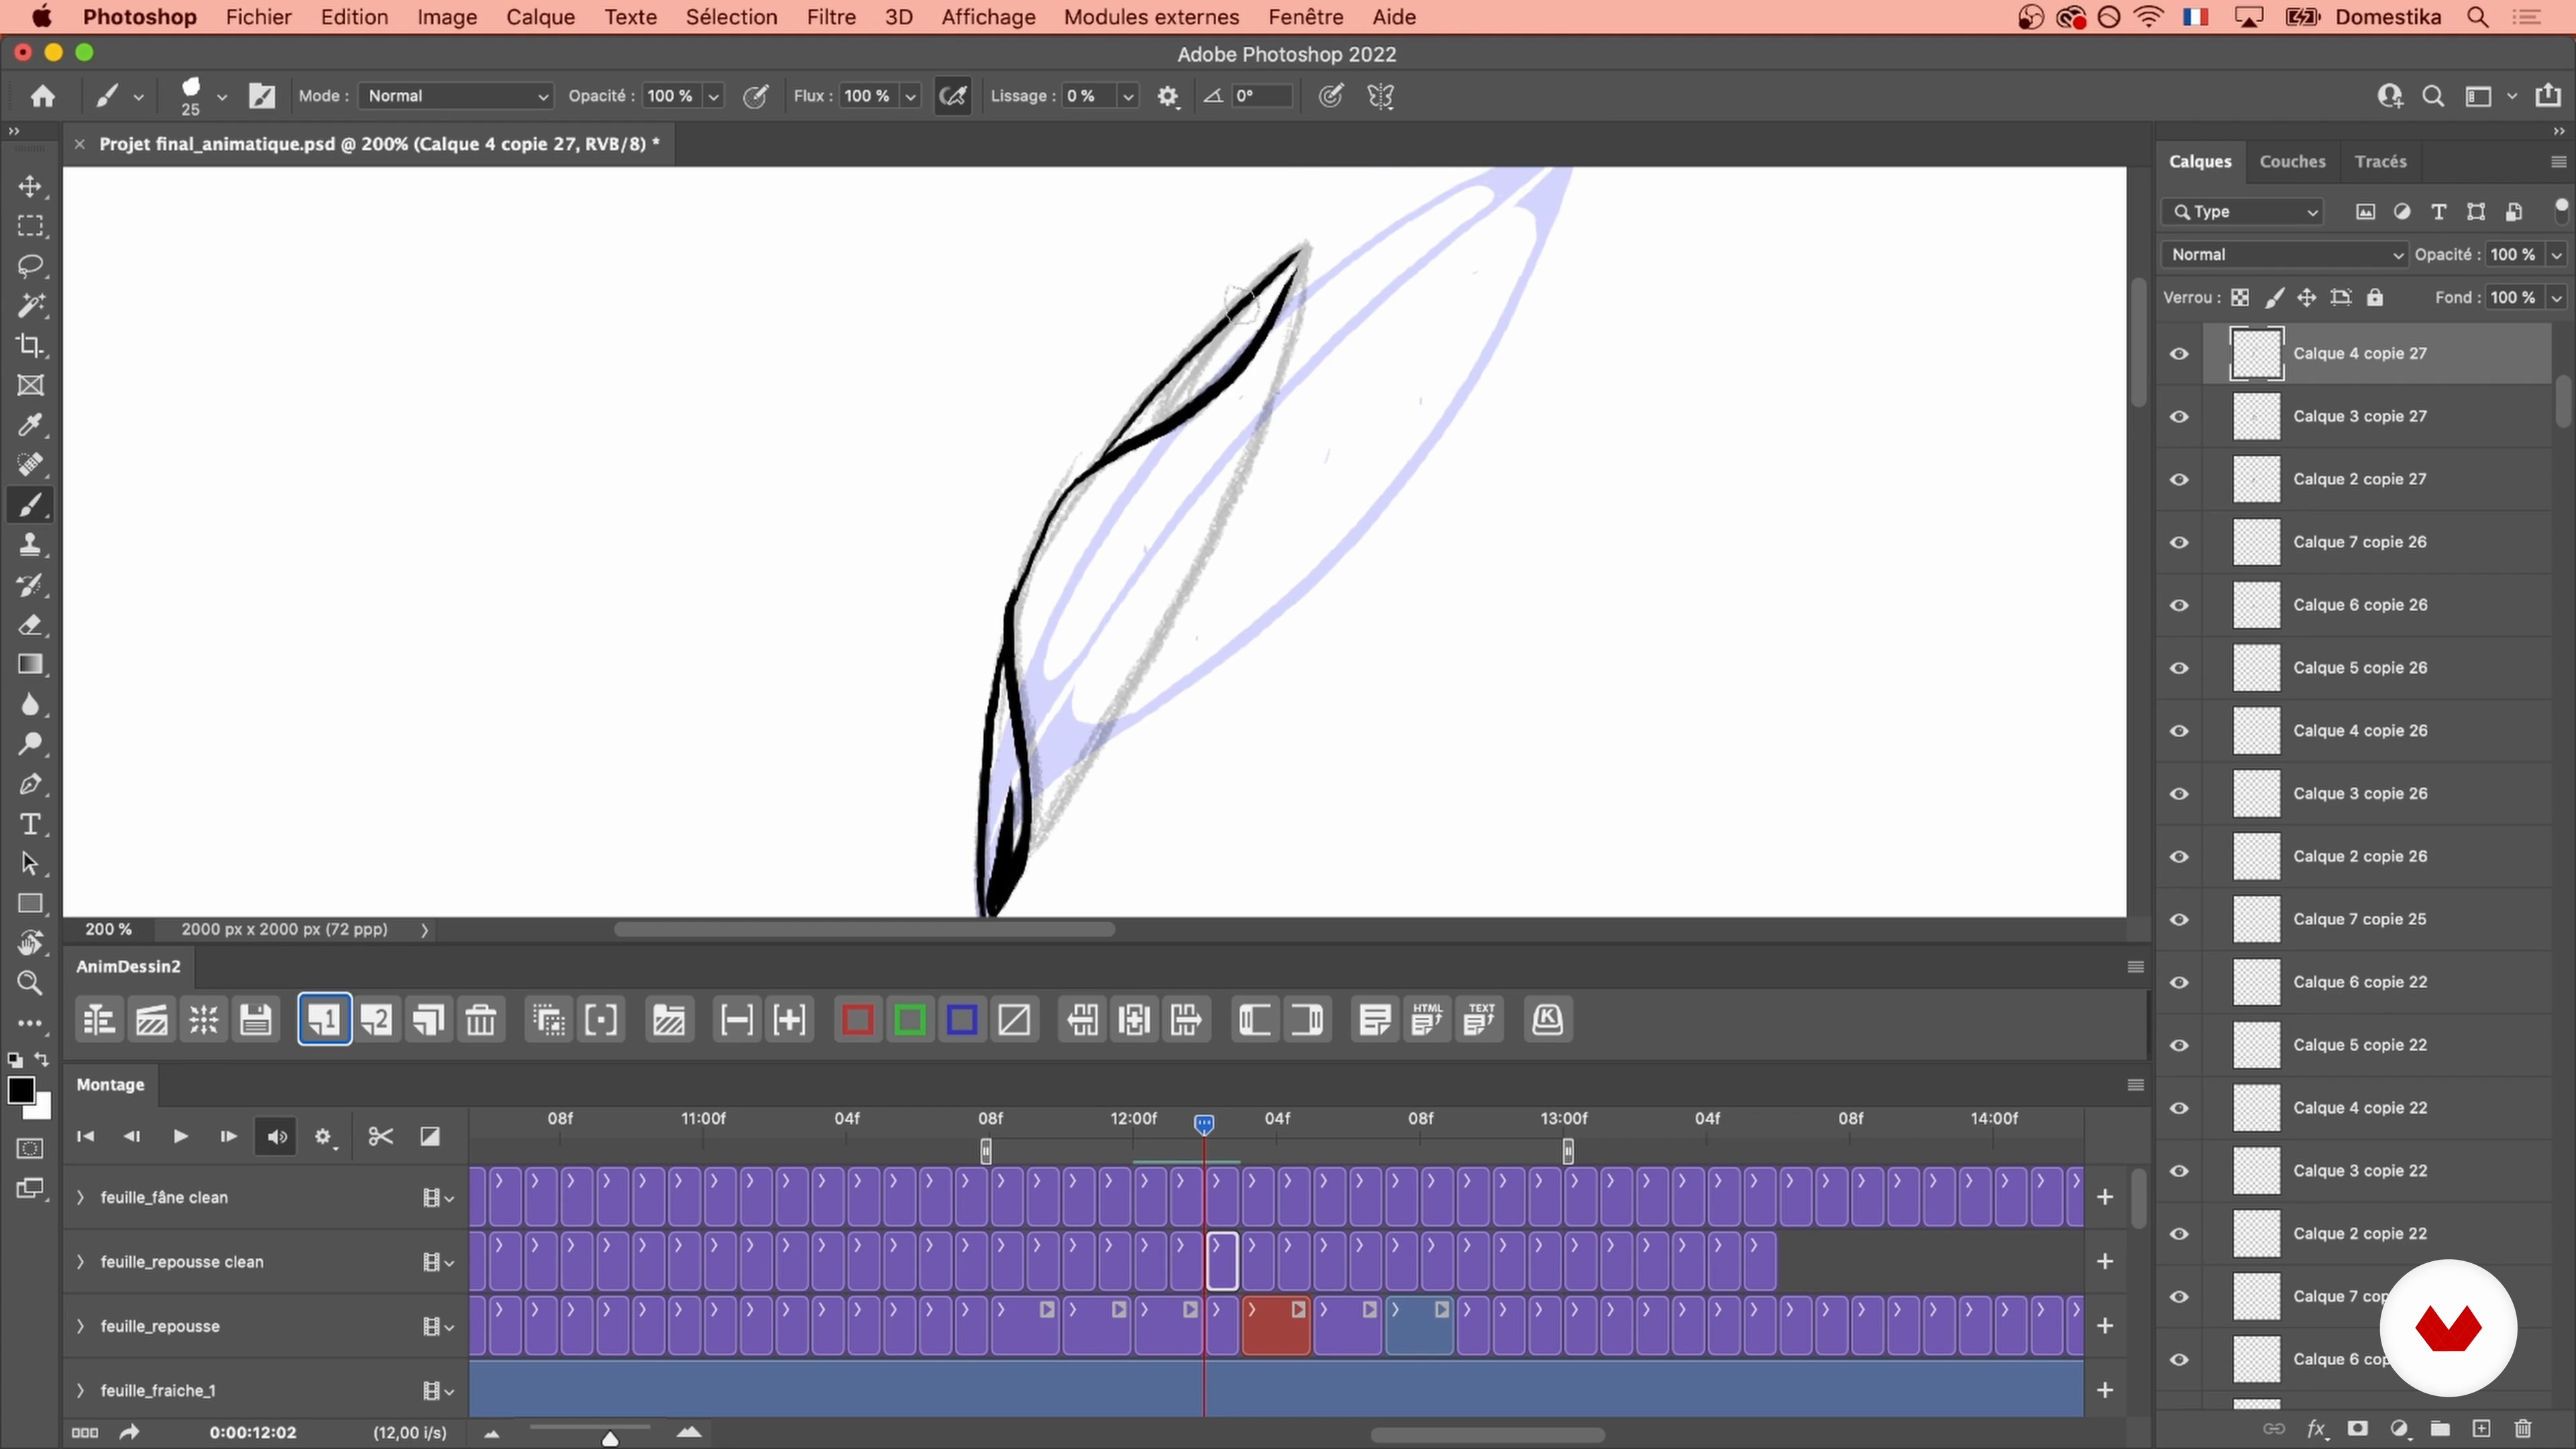Open the layer blend mode Normal dropdown

[2284, 255]
